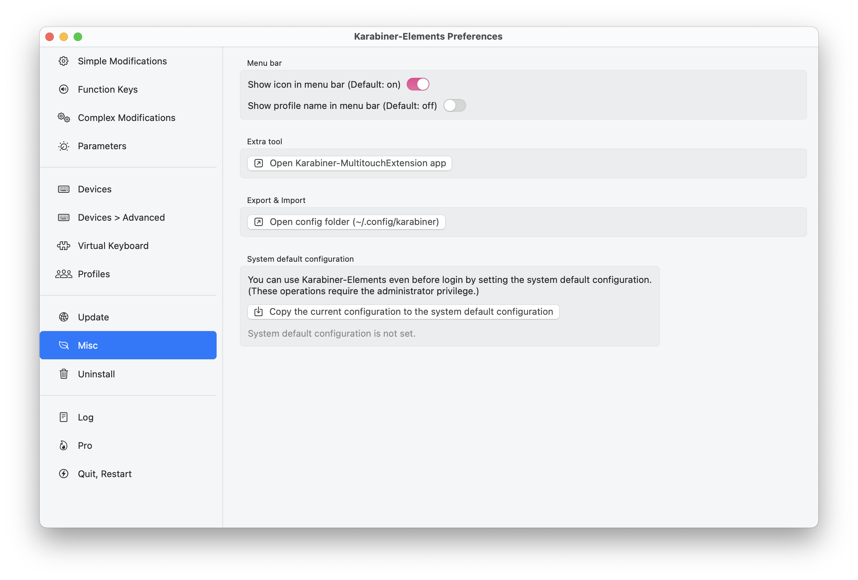Click the Profiles people icon

[63, 274]
